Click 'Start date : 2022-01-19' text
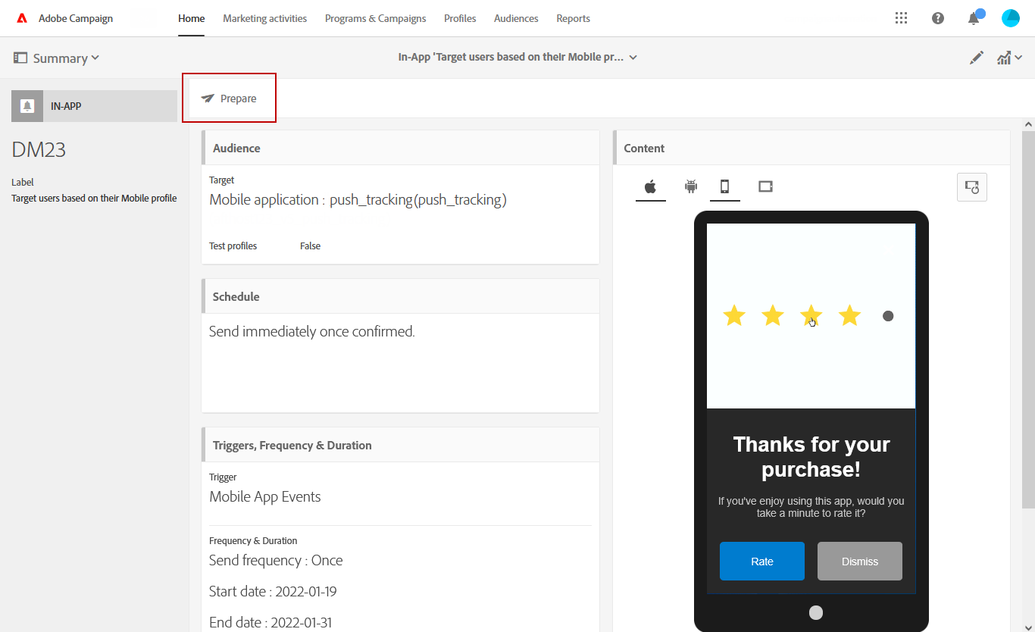Screen dimensions: 1035x632 pyautogui.click(x=274, y=591)
